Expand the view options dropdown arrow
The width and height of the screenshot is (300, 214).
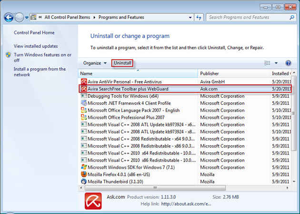pos(276,63)
